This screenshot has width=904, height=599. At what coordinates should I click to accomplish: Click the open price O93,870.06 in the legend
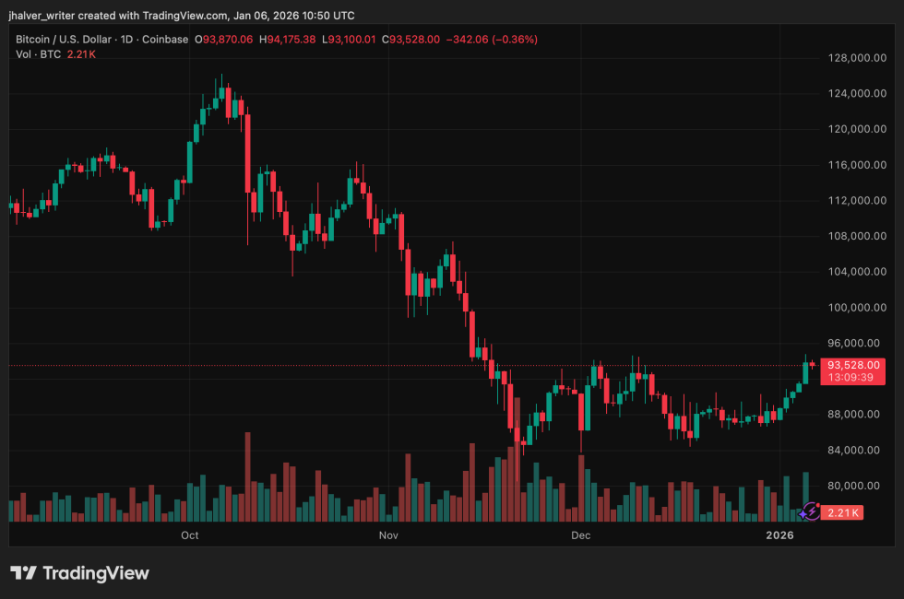pos(223,39)
